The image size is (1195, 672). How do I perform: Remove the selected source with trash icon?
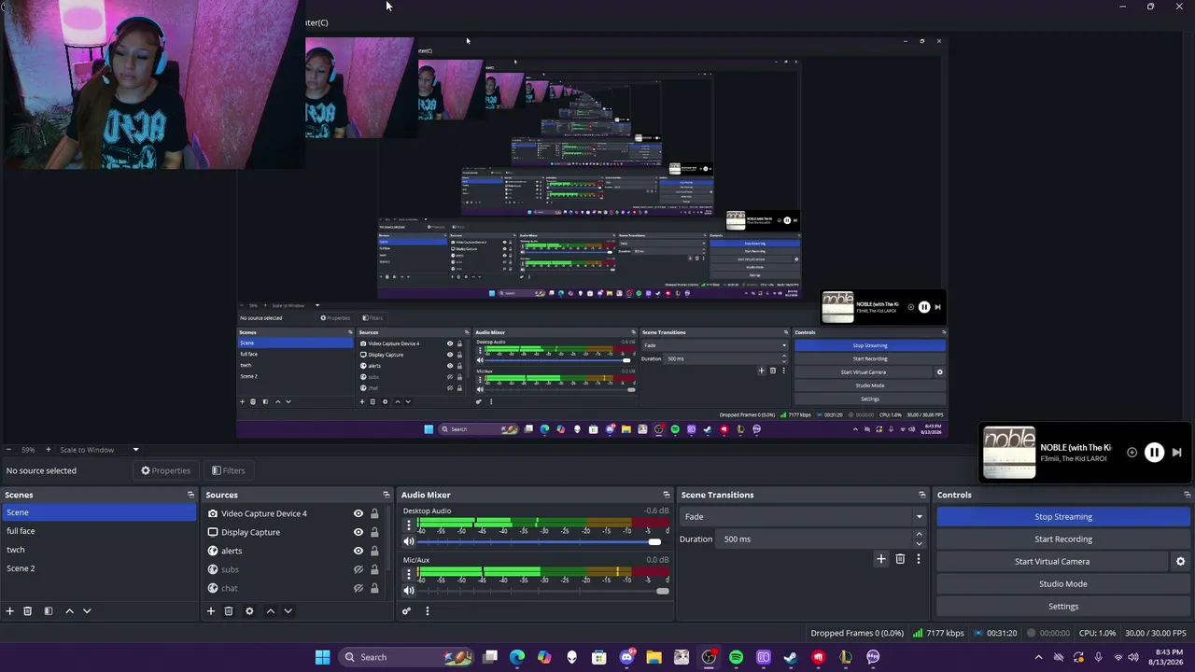[229, 611]
